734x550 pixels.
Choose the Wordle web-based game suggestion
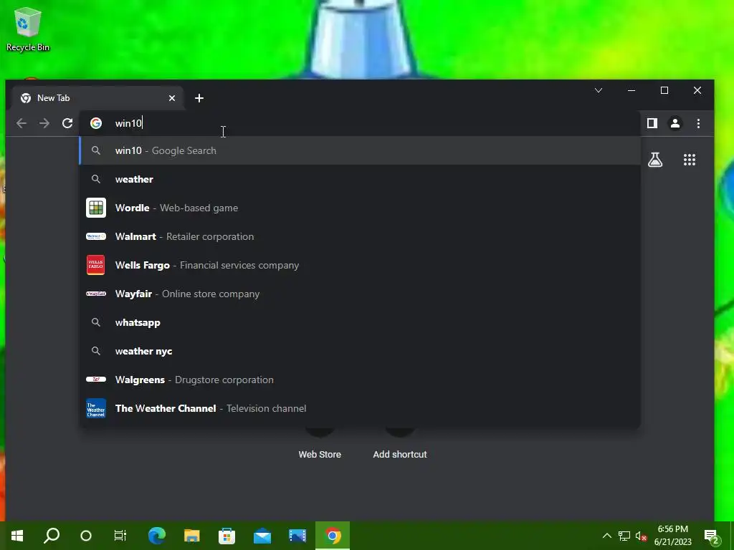360,208
